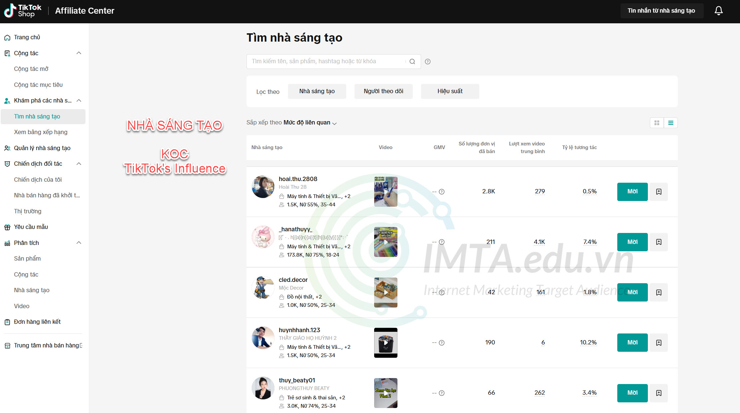Image resolution: width=740 pixels, height=413 pixels.
Task: Select the Hiệu suất filter tab
Action: point(449,91)
